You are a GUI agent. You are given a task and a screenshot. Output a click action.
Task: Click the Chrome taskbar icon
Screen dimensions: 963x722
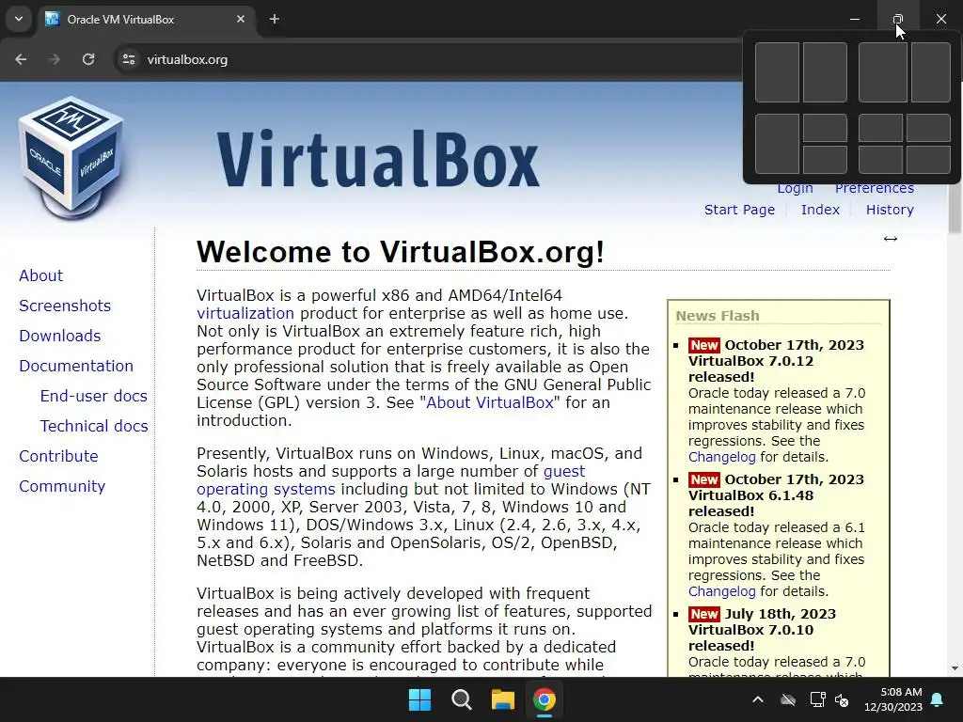[x=545, y=699]
